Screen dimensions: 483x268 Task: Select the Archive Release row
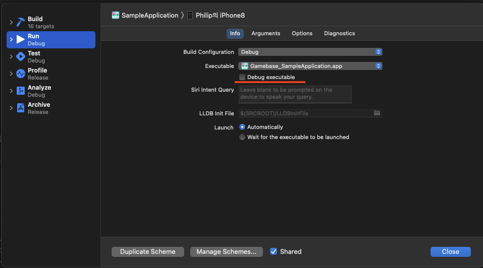(51, 108)
